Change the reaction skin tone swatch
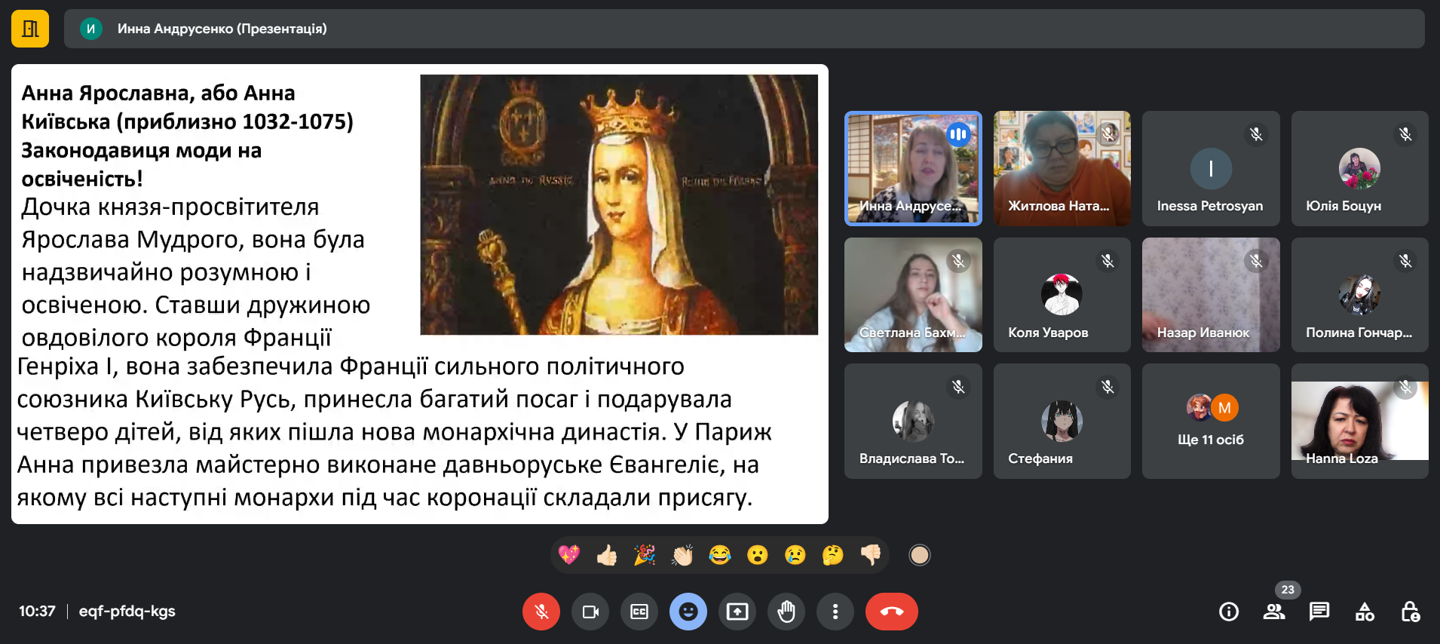This screenshot has width=1440, height=644. [919, 556]
